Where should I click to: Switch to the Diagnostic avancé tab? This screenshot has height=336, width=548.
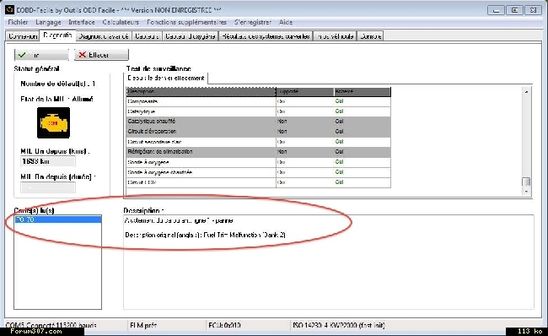click(104, 36)
